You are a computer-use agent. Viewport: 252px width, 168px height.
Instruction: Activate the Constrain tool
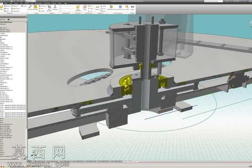coord(30,8)
